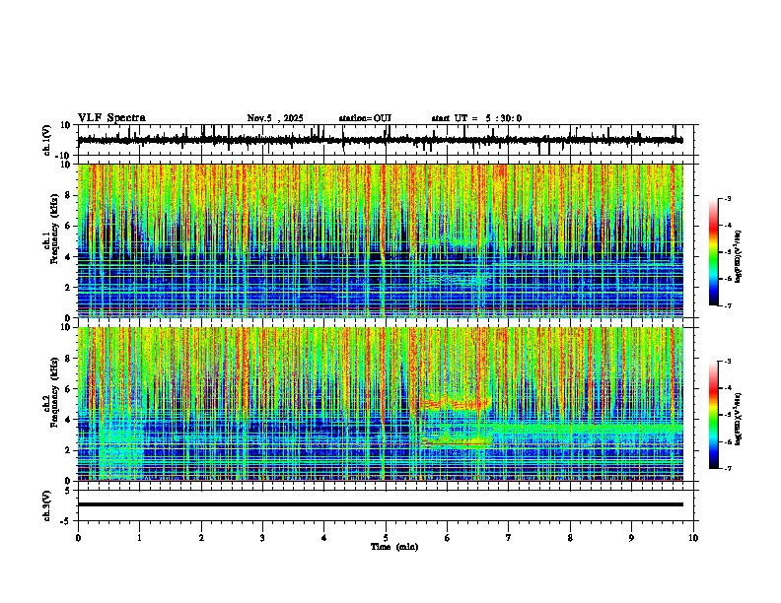781x603 pixels.
Task: Click the "start UT = 5 :30: 0" label
Action: click(476, 118)
